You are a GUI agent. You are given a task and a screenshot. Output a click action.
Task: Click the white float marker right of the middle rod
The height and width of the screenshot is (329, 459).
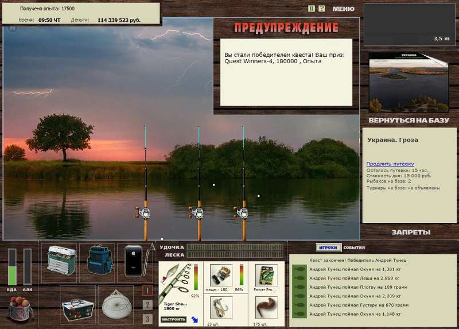214,185
